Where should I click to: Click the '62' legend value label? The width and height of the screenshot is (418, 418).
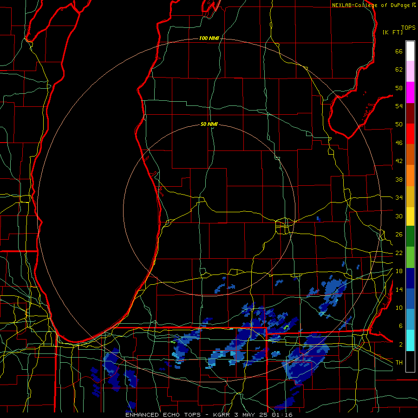(x=399, y=69)
